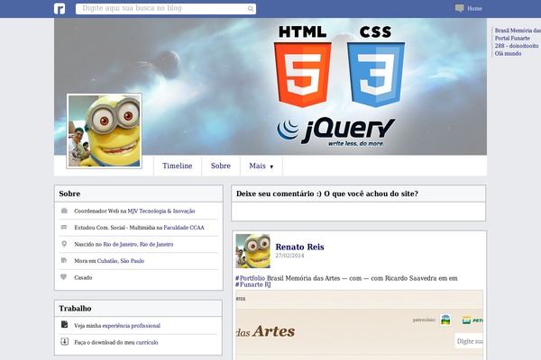This screenshot has width=541, height=360.
Task: Click the search magnifier icon
Action: coord(251,9)
